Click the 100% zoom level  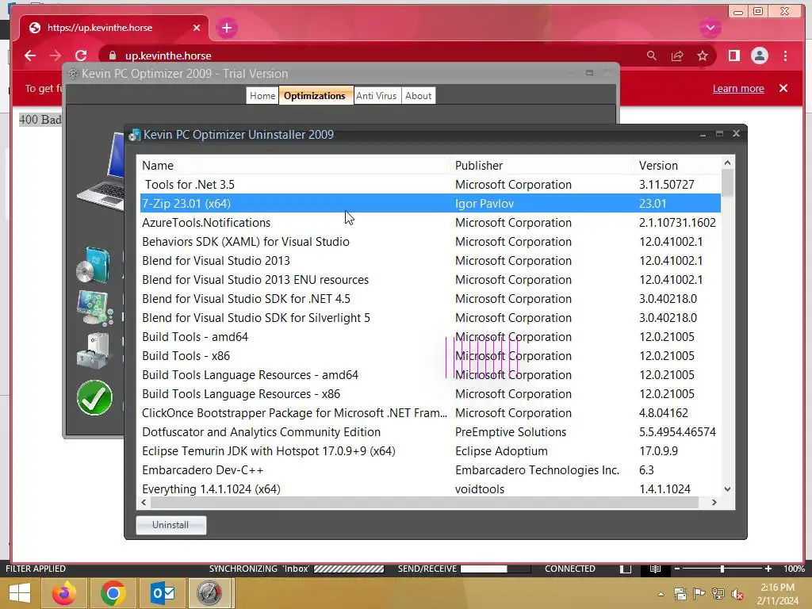click(x=794, y=569)
